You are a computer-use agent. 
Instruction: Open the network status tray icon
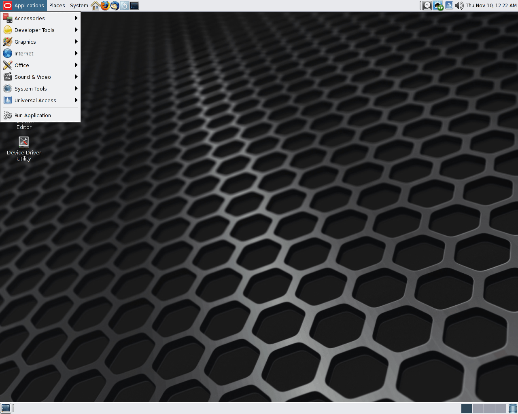click(x=438, y=6)
